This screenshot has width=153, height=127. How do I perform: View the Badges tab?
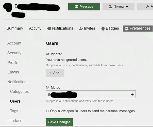coord(110,28)
